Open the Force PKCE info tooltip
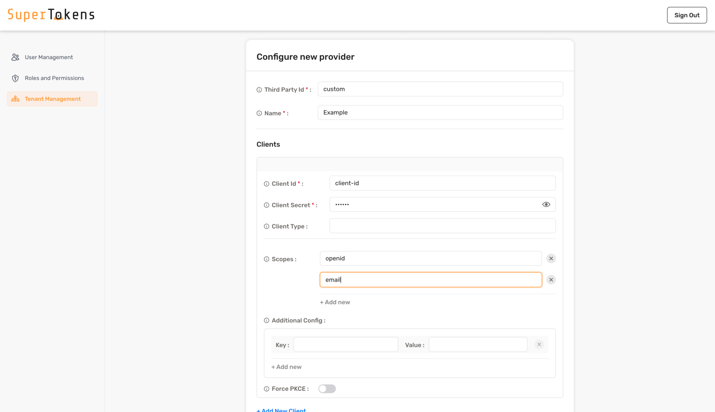This screenshot has height=412, width=715. [x=266, y=389]
